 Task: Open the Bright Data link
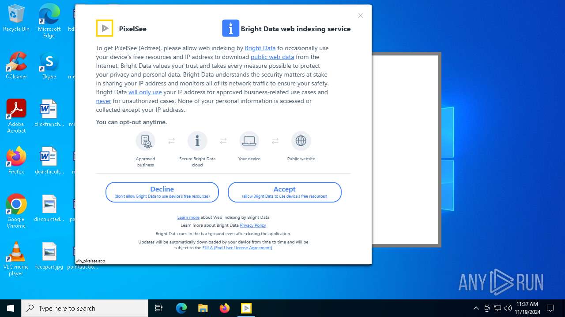pyautogui.click(x=260, y=48)
